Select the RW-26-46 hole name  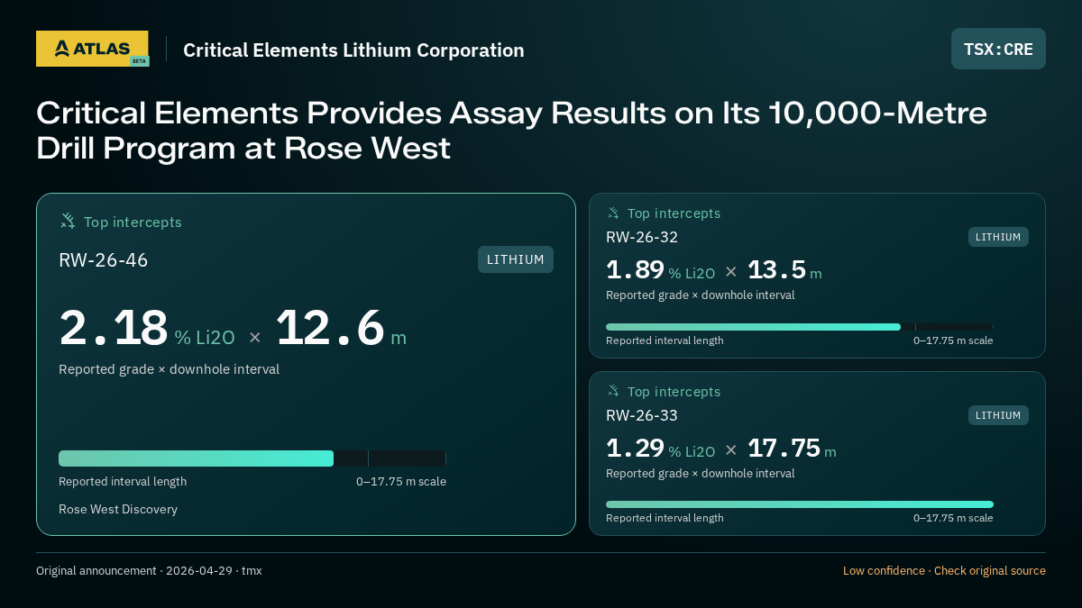pos(104,260)
